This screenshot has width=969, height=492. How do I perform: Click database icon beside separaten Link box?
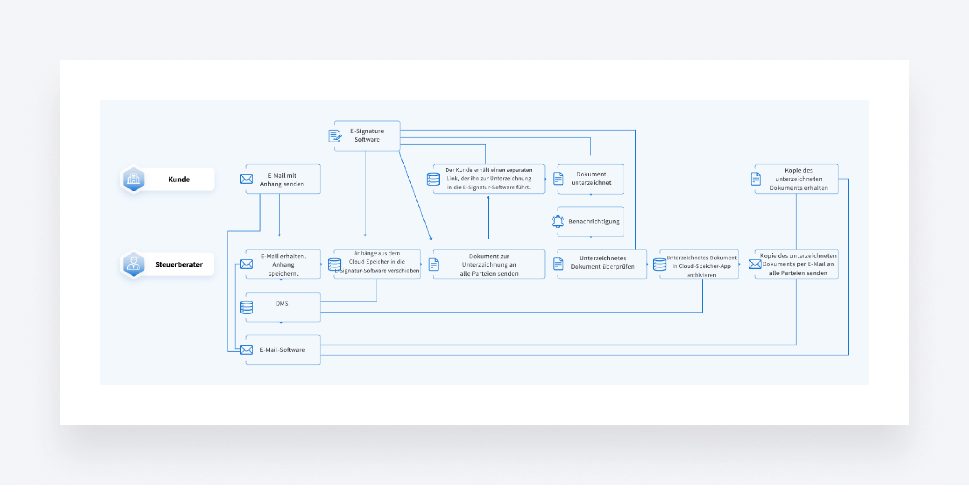coord(433,179)
